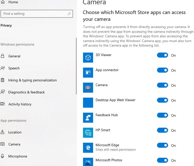This screenshot has height=166, width=194.
Task: Click the search magnifier icon
Action: pyautogui.click(x=69, y=14)
